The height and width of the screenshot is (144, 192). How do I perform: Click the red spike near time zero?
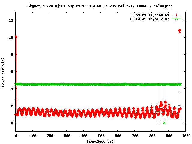[16, 37]
